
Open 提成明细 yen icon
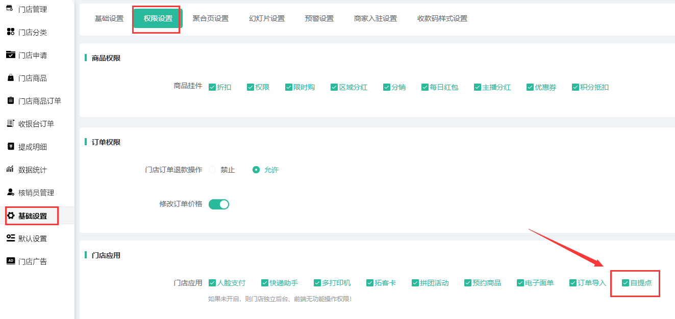10,147
